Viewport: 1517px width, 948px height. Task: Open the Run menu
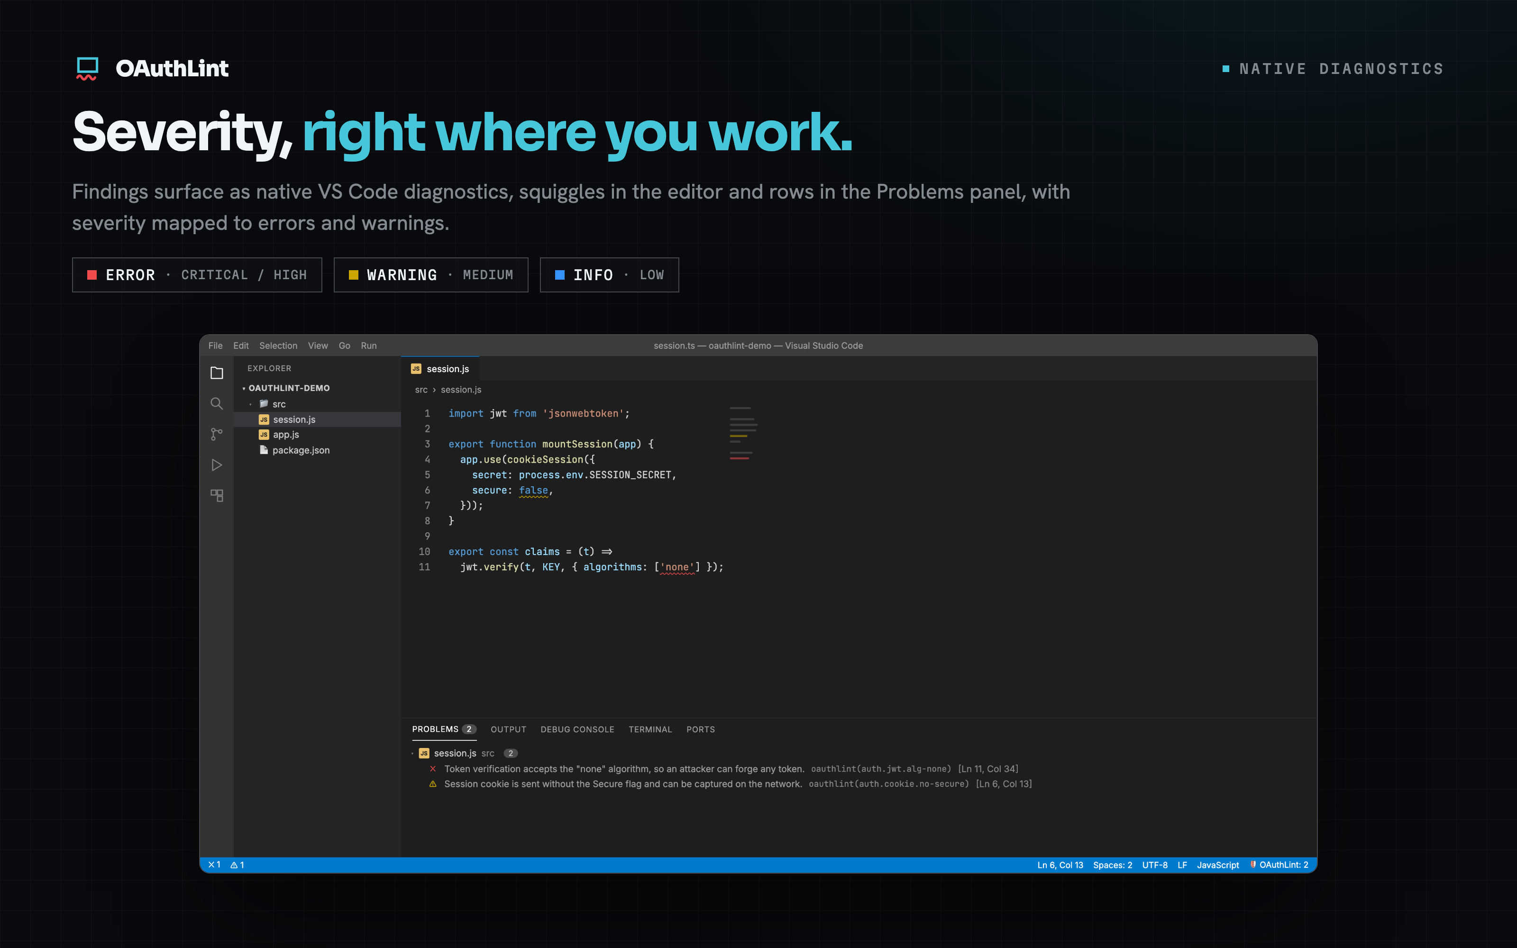pos(369,346)
